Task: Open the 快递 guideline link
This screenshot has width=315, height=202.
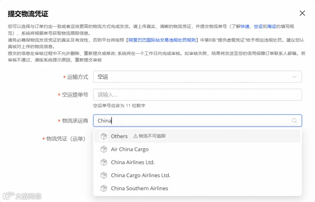Action: (x=245, y=26)
